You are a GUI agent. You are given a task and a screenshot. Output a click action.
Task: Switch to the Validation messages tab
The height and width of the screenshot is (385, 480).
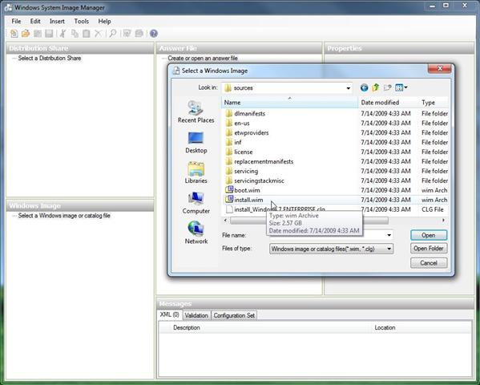pyautogui.click(x=196, y=315)
